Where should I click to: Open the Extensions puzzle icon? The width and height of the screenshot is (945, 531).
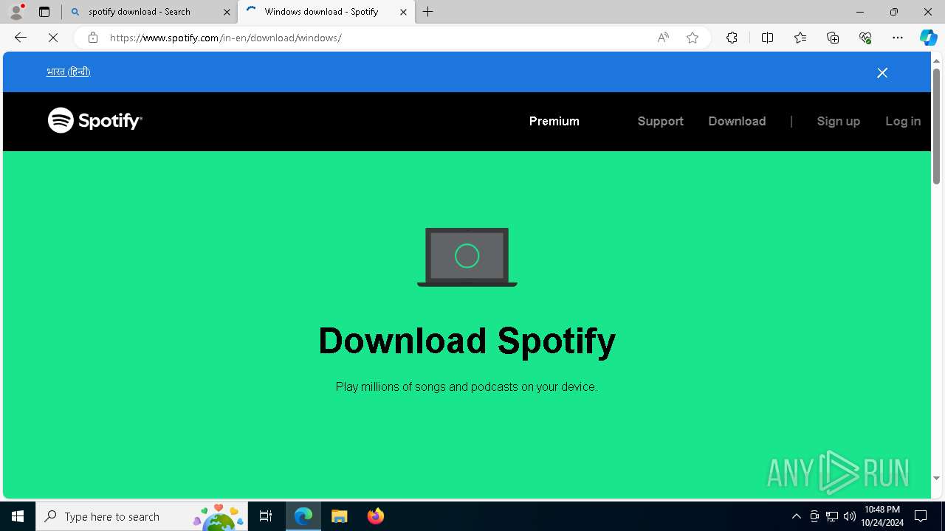click(732, 38)
